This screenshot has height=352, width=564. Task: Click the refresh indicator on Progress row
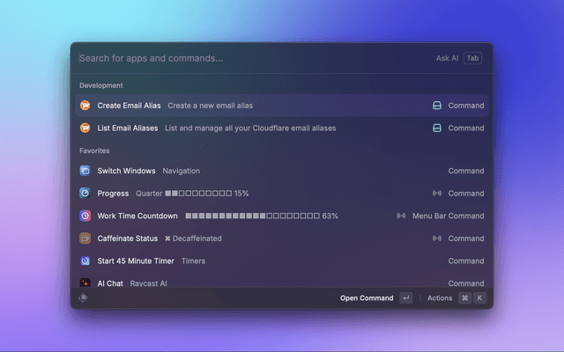[x=436, y=194]
